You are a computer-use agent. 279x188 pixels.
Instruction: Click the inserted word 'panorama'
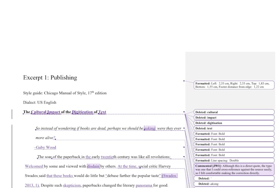[x=144, y=185]
